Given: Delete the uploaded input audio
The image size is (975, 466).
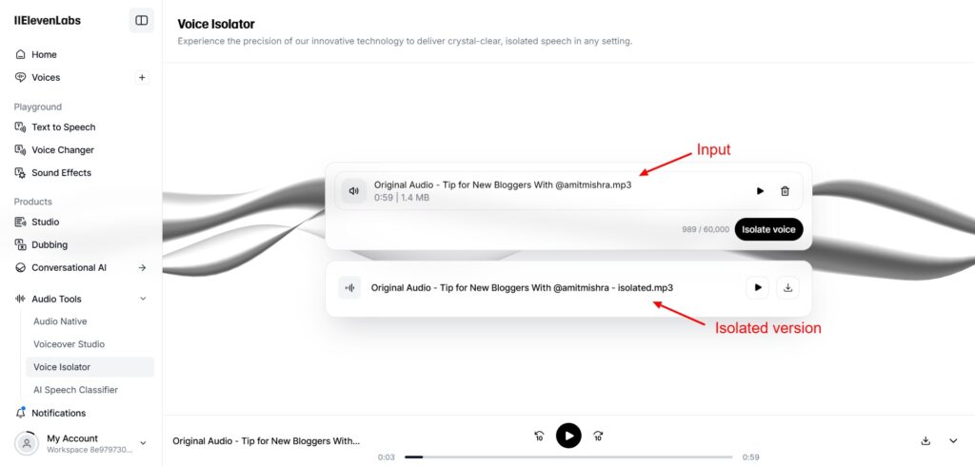Looking at the screenshot, I should coord(785,191).
